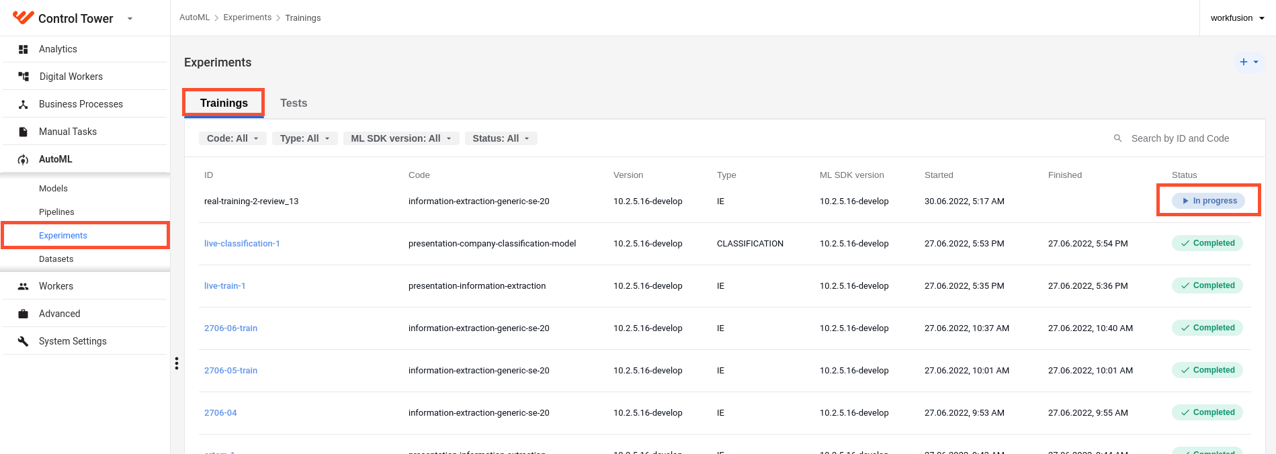This screenshot has height=454, width=1276.
Task: Click Completed badge for 2706-04
Action: pos(1207,412)
